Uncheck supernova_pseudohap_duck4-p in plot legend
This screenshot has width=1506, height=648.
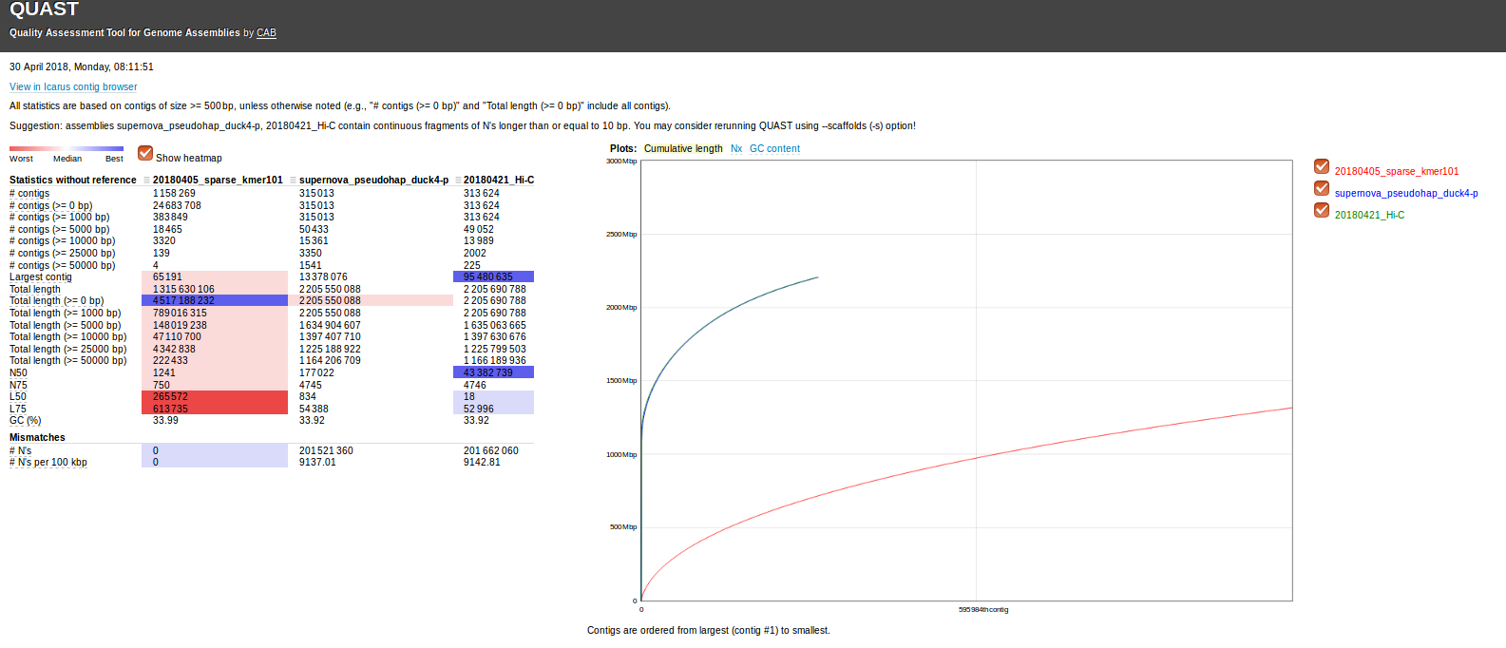click(1322, 188)
